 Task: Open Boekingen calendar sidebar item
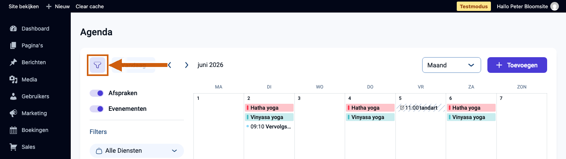click(14, 130)
